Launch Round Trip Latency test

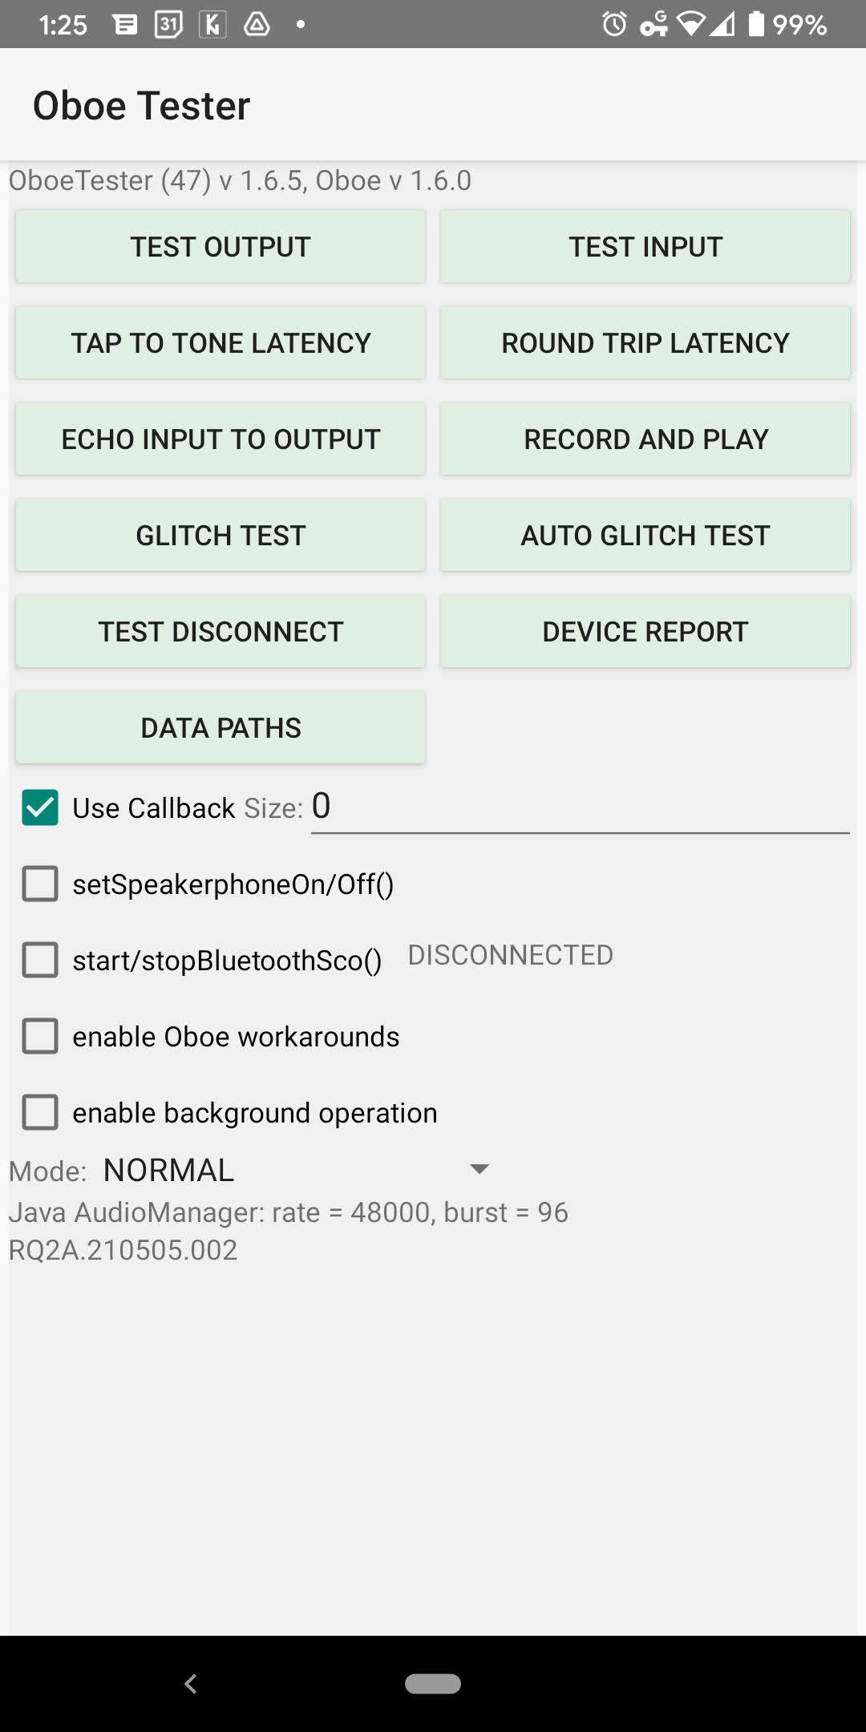pyautogui.click(x=645, y=343)
